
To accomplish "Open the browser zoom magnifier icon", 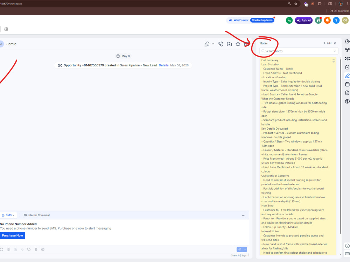I will coord(289,3).
